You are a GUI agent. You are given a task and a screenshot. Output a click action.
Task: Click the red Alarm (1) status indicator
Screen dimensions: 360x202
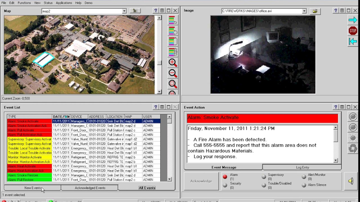pos(225,177)
